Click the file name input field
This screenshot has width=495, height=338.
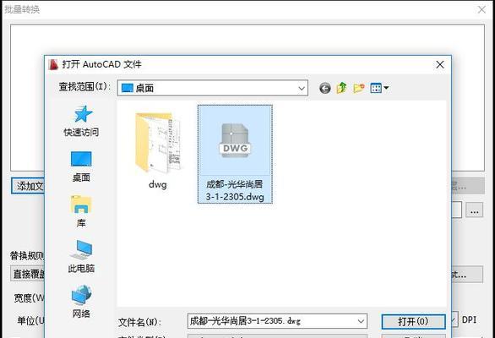coord(277,321)
